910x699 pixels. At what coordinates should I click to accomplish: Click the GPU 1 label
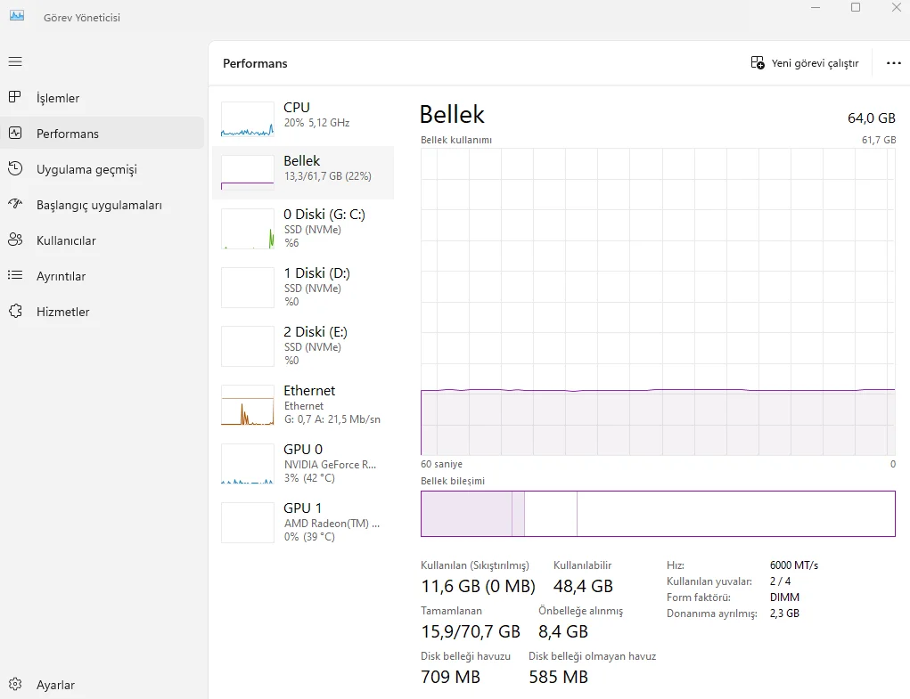[x=302, y=508]
